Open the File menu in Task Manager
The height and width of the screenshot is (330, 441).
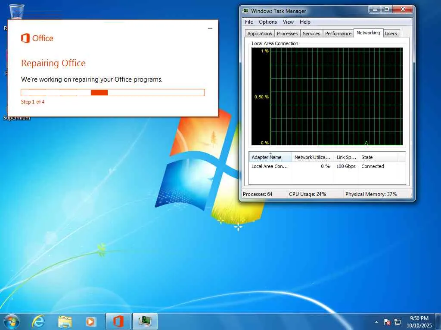tap(249, 22)
